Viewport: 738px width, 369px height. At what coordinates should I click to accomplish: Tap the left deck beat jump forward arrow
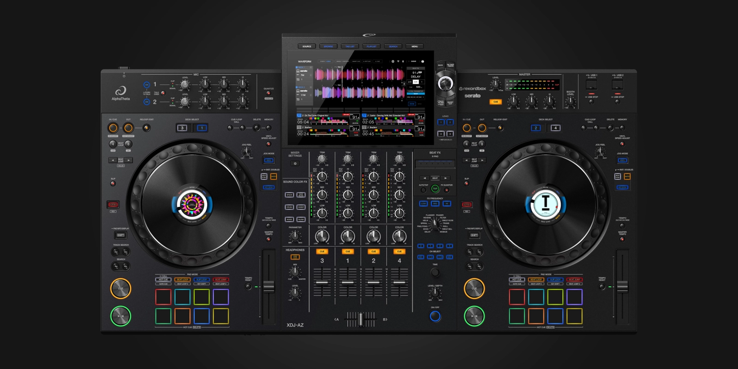129,161
